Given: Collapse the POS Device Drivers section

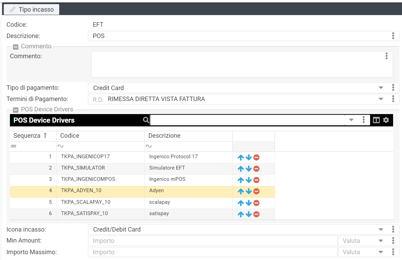Looking at the screenshot, I should (15, 110).
